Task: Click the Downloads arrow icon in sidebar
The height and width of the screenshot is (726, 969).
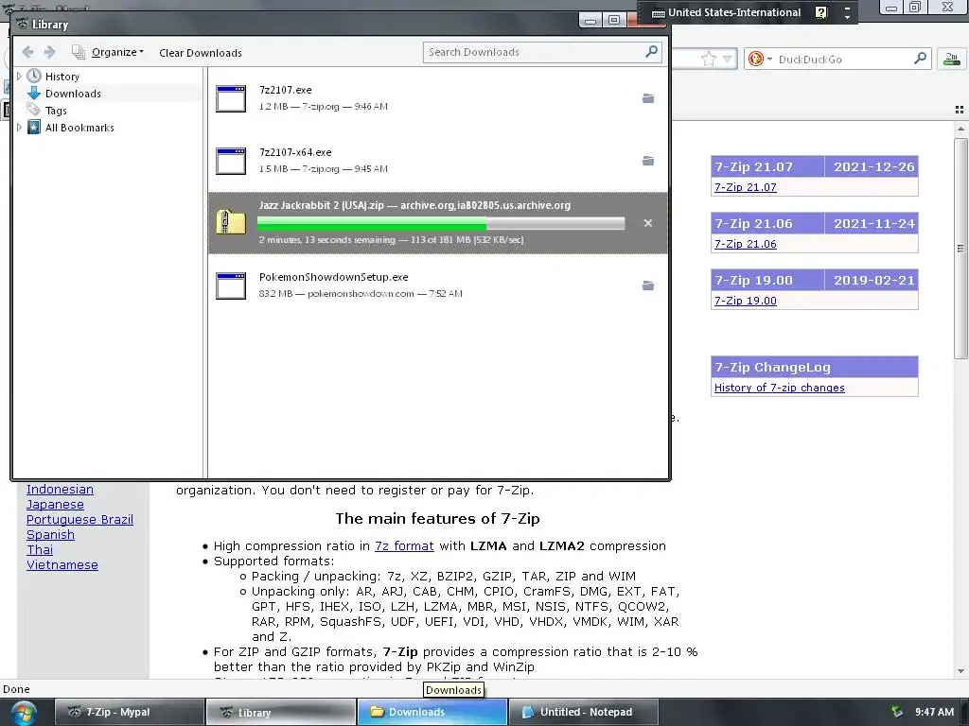Action: coord(34,94)
